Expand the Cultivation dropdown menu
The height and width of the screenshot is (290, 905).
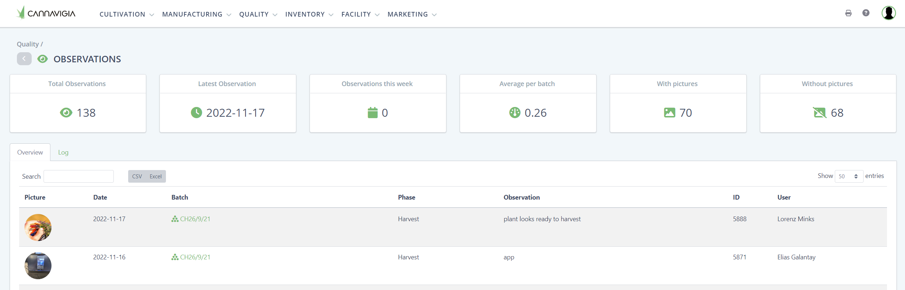[x=126, y=14]
